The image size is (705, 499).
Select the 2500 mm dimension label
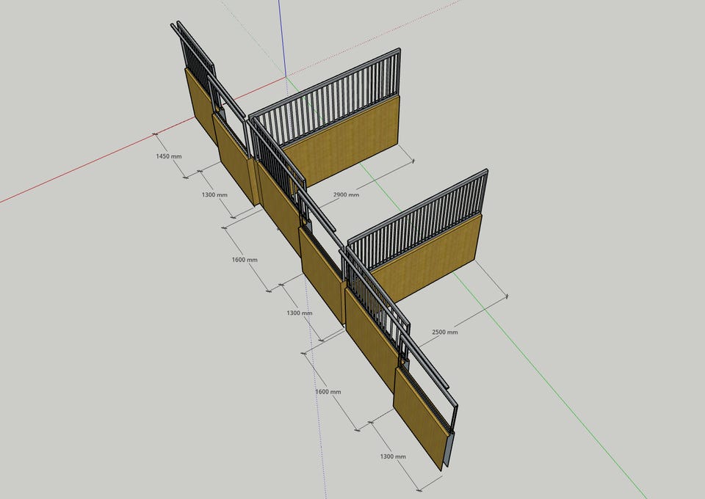(x=445, y=332)
